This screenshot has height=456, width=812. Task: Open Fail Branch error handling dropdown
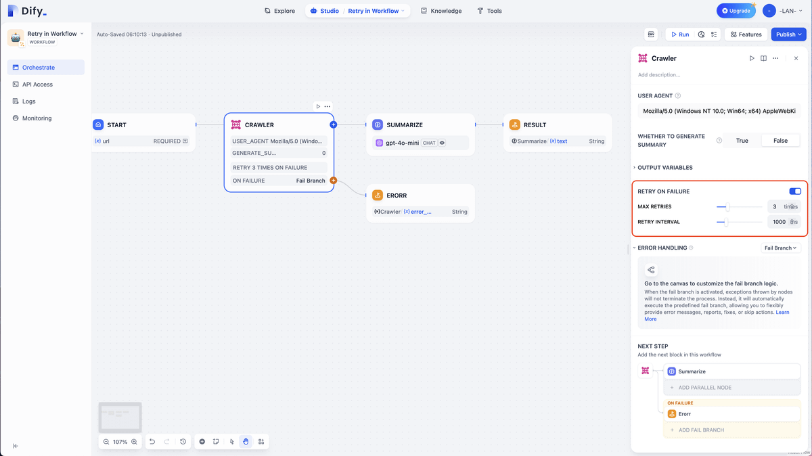point(781,248)
